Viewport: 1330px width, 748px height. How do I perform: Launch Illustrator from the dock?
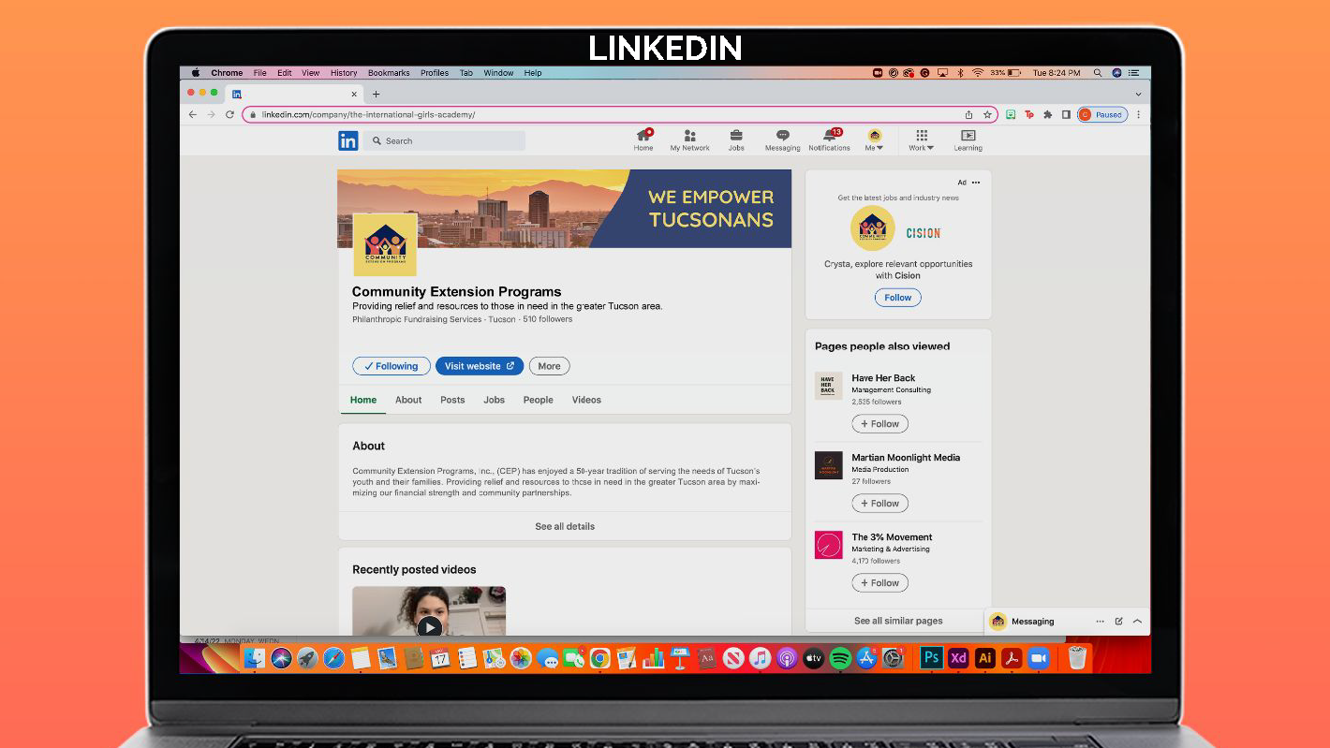(984, 658)
